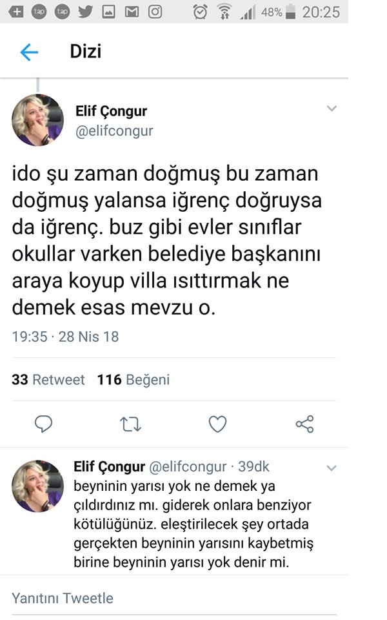Like the tweet with heart icon
The image size is (387, 620).
(x=218, y=424)
